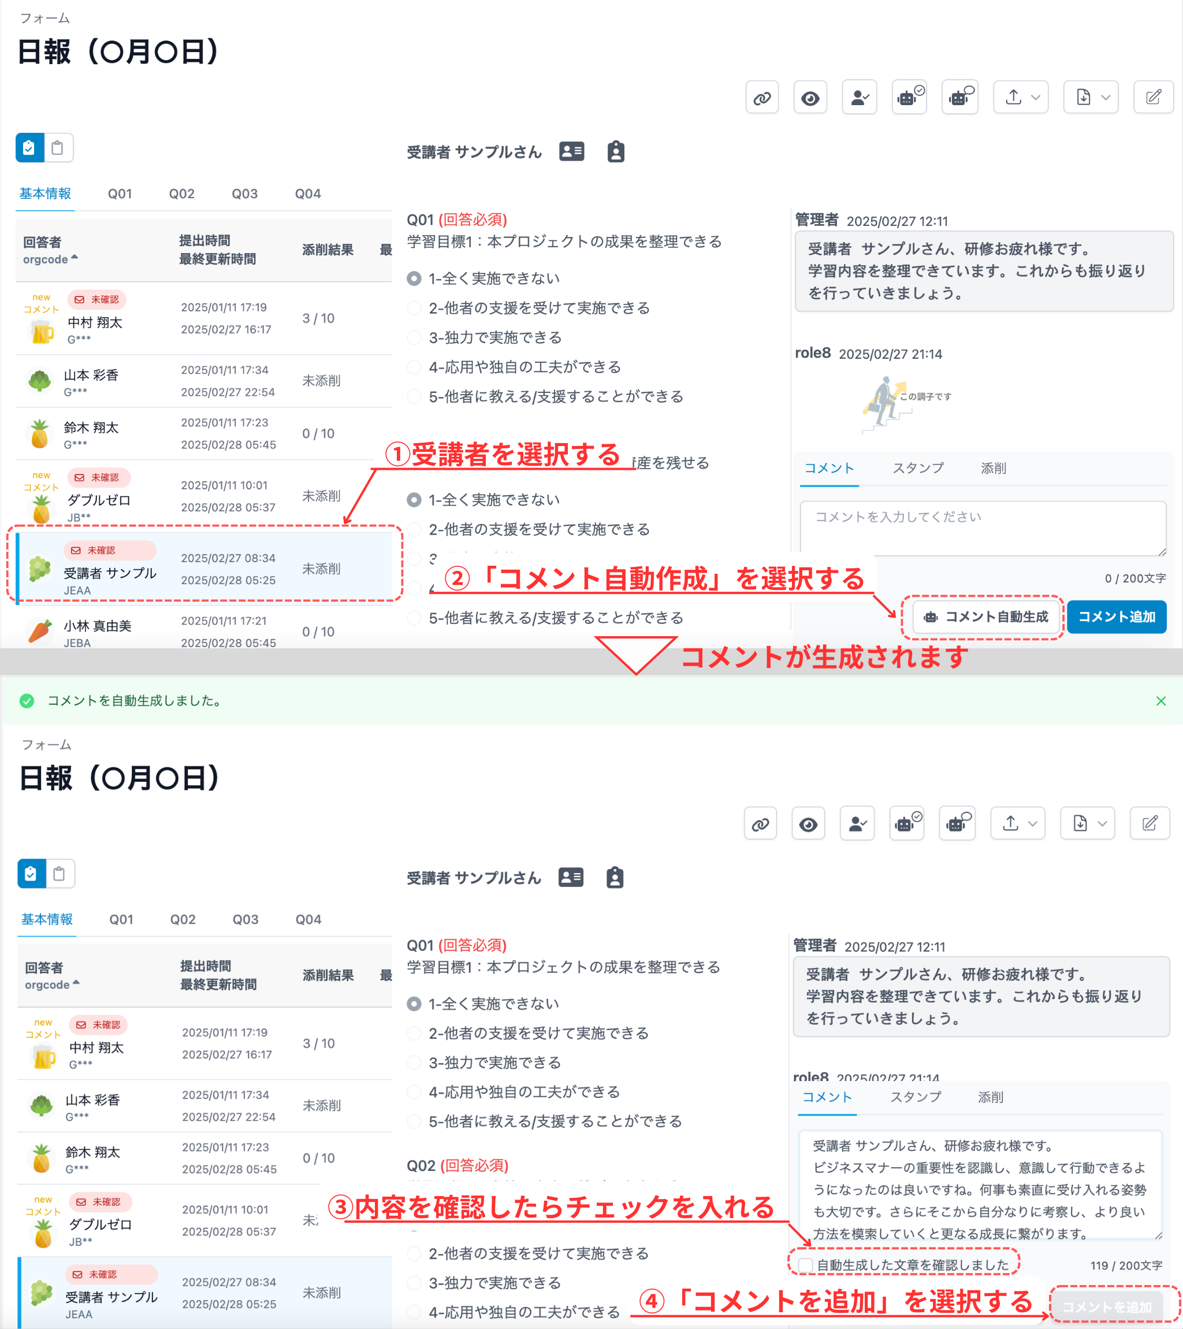Image resolution: width=1183 pixels, height=1329 pixels.
Task: Click the ID card icon beside 受講者 サンプルさん
Action: coord(571,151)
